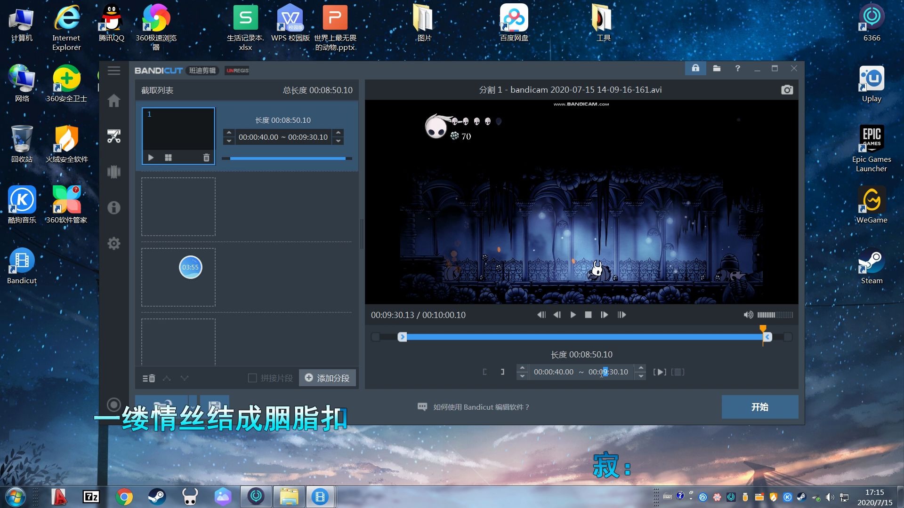904x508 pixels.
Task: Open Bandicut settings gear
Action: (113, 243)
